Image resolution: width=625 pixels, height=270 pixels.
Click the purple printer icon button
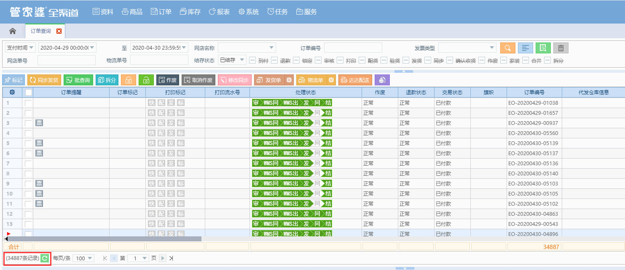(382, 80)
